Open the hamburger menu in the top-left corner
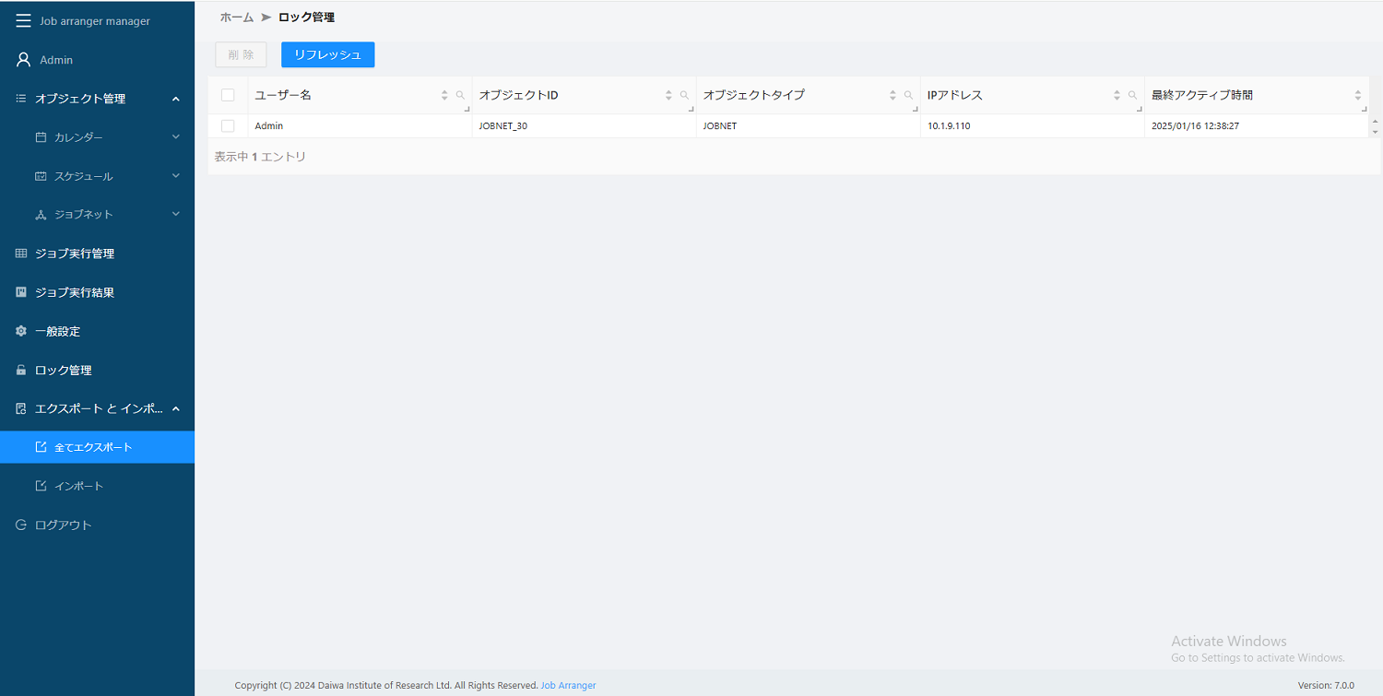1383x696 pixels. tap(23, 20)
